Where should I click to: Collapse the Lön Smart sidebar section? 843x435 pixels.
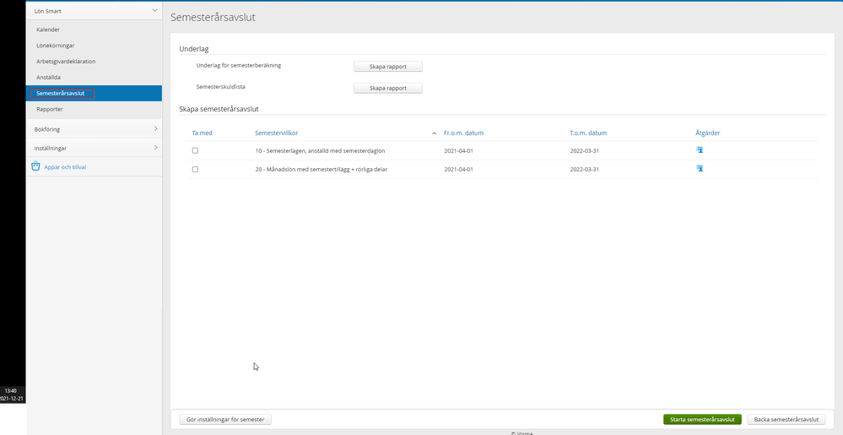[155, 11]
